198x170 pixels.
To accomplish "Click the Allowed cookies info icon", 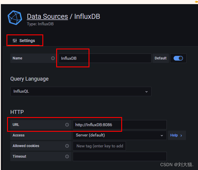I will coord(67,146).
